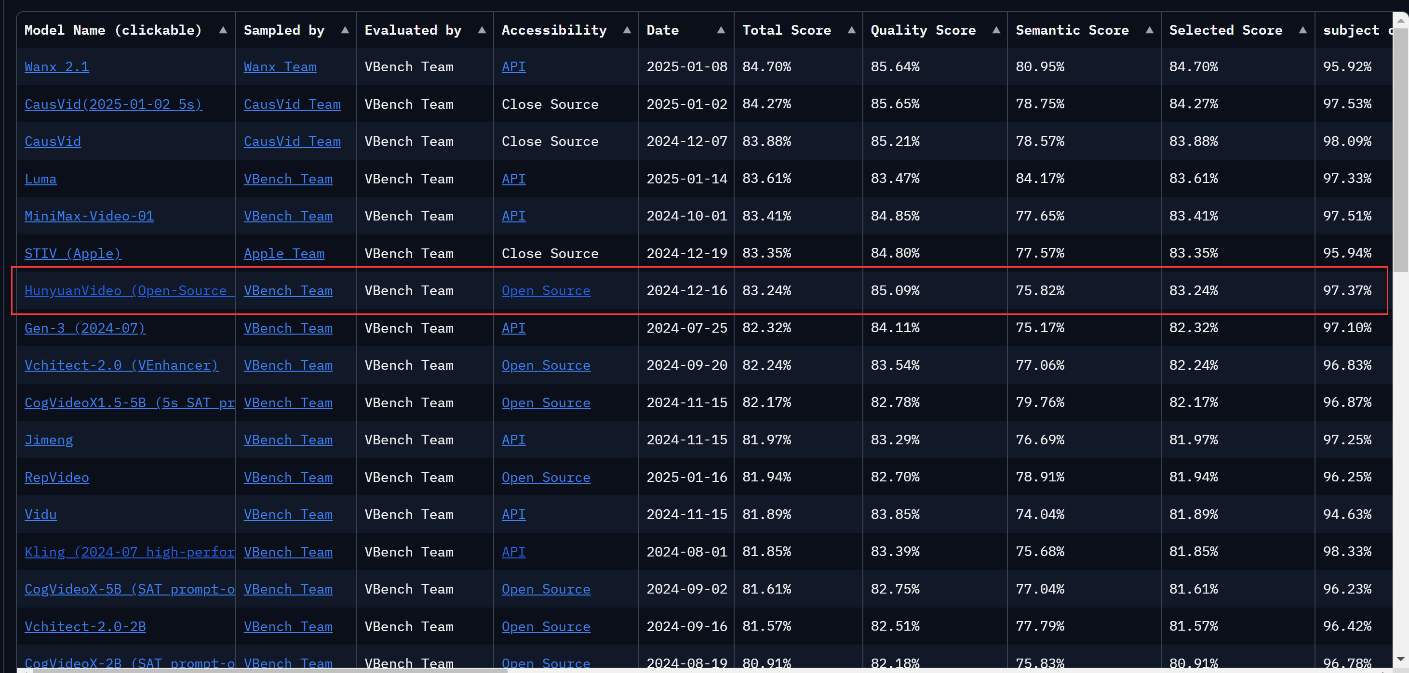1409x673 pixels.
Task: Open CausVid(2025-01-02 5s) model link
Action: (x=113, y=104)
